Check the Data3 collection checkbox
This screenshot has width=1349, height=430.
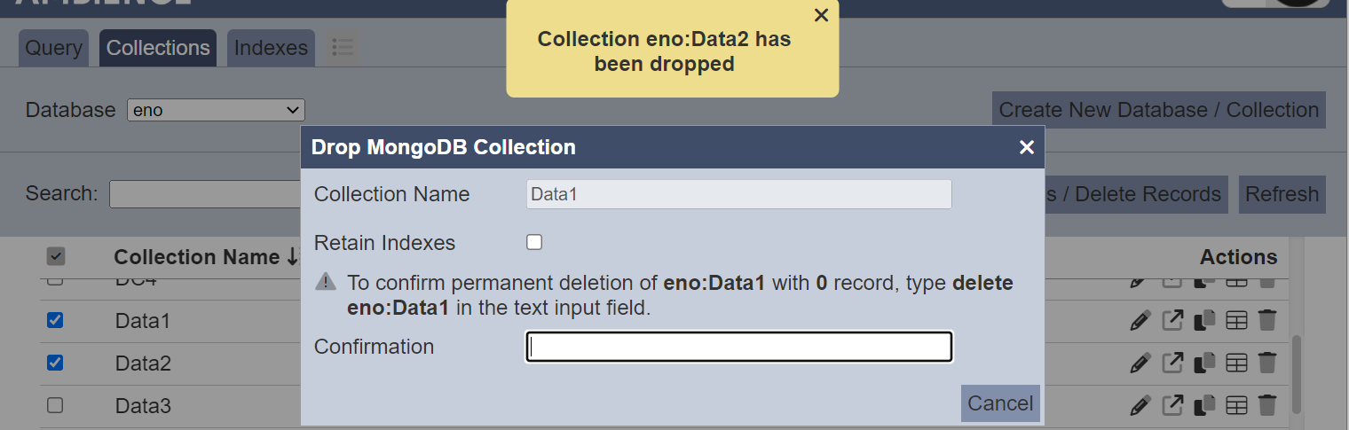pos(55,405)
